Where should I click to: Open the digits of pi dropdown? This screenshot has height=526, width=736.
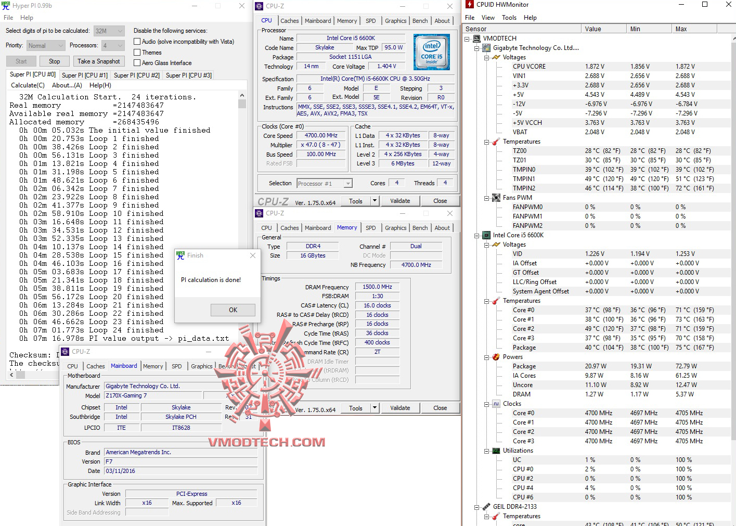pos(120,30)
